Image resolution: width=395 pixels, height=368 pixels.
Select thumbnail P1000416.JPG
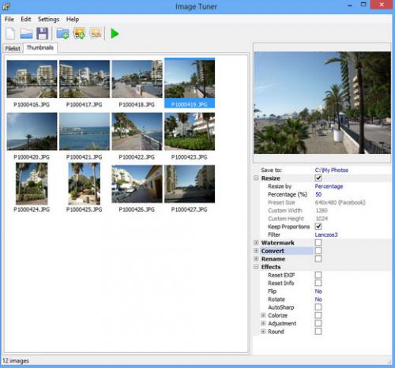pyautogui.click(x=32, y=84)
